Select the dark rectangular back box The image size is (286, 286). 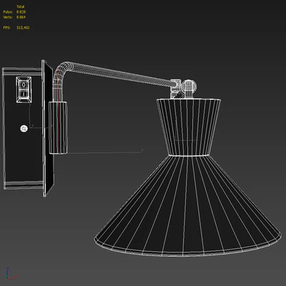[x=23, y=128]
